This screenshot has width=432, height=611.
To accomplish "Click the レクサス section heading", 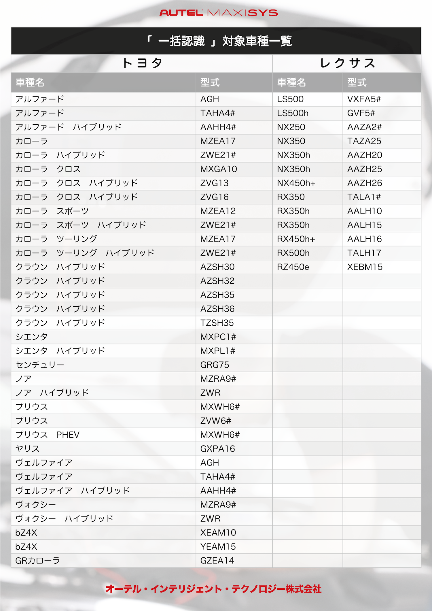I will 347,63.
